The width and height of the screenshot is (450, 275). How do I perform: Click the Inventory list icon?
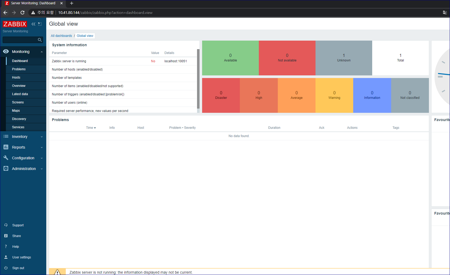pyautogui.click(x=6, y=136)
